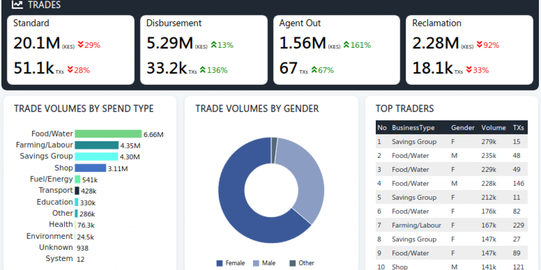
Task: Click red down arrow beside Reclamation 92%
Action: [x=479, y=45]
